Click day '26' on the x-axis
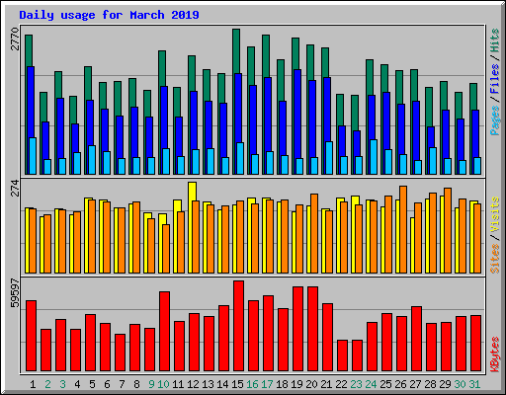The height and width of the screenshot is (395, 506). (400, 384)
